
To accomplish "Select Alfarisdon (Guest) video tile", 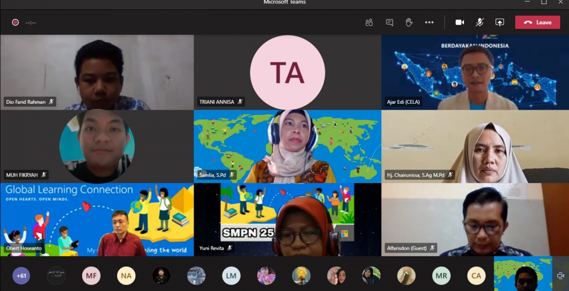I will point(475,220).
